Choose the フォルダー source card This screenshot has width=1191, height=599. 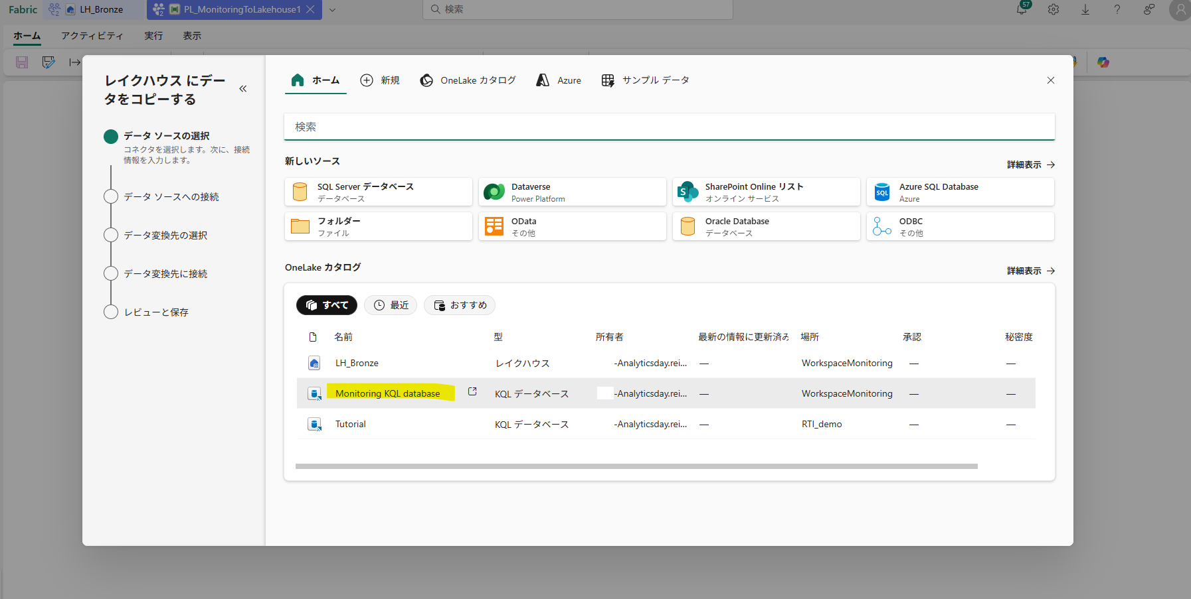click(x=379, y=227)
